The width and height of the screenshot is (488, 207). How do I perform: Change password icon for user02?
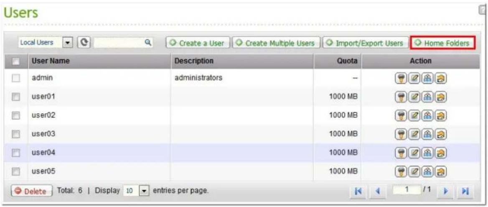tap(400, 115)
